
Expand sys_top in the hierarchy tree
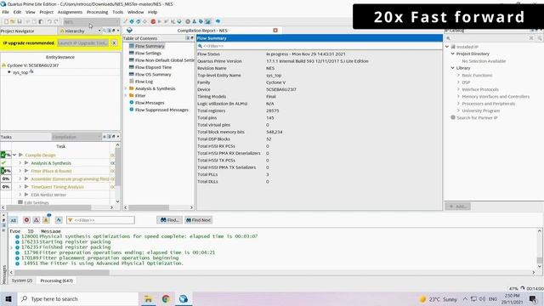[9, 72]
